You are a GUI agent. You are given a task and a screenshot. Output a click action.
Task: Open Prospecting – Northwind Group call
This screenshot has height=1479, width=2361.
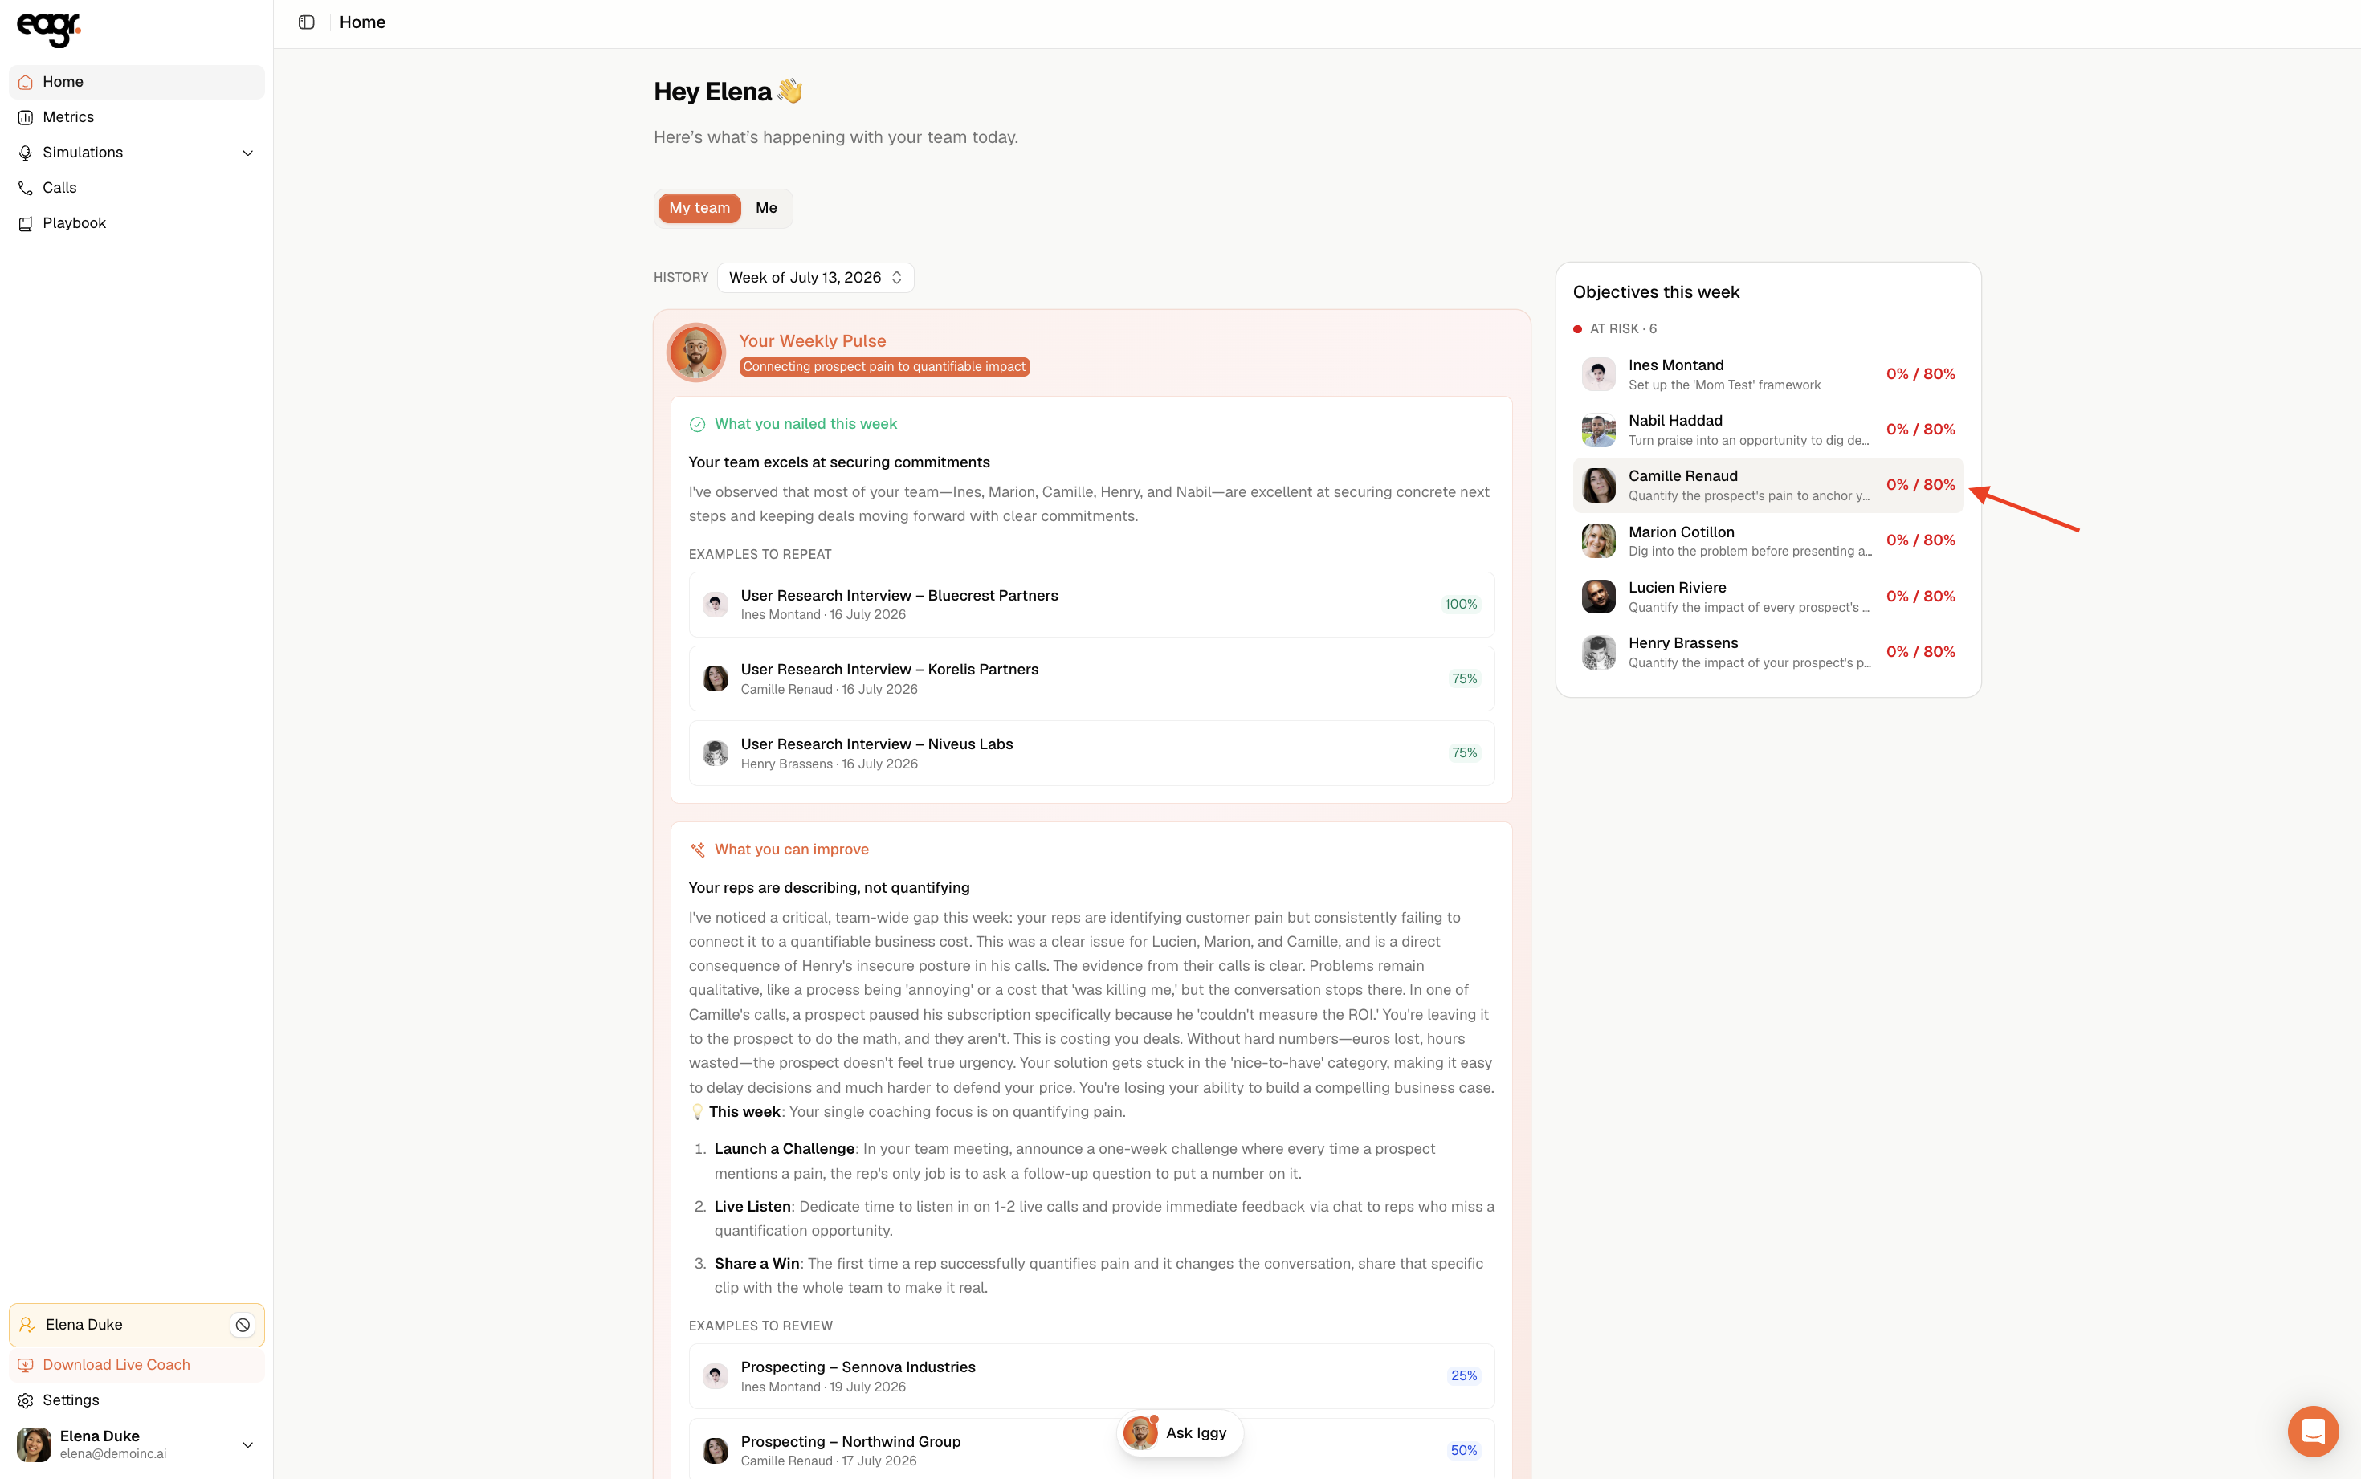(1091, 1449)
